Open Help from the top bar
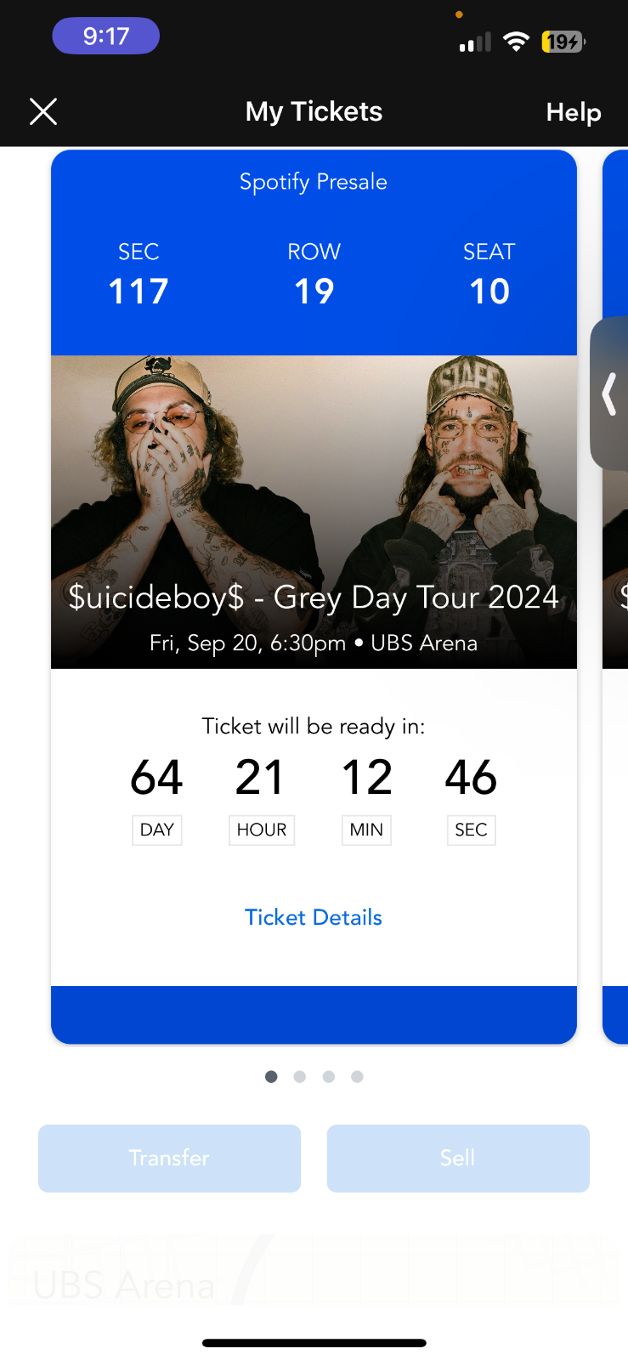 coord(573,111)
